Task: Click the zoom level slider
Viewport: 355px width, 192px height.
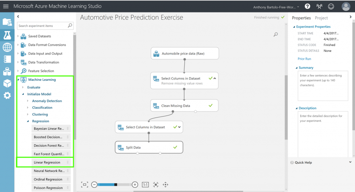Action: pos(114,185)
